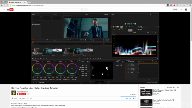Go to the YouTube logo home link
The height and width of the screenshot is (108, 192).
point(10,10)
